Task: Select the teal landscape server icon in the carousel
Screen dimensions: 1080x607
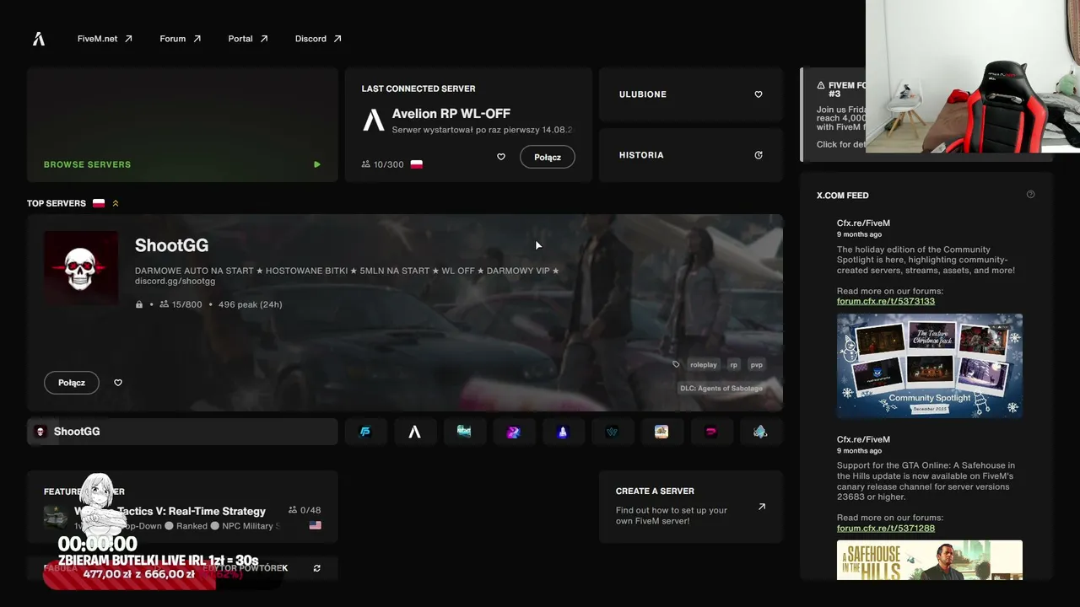Action: tap(464, 432)
